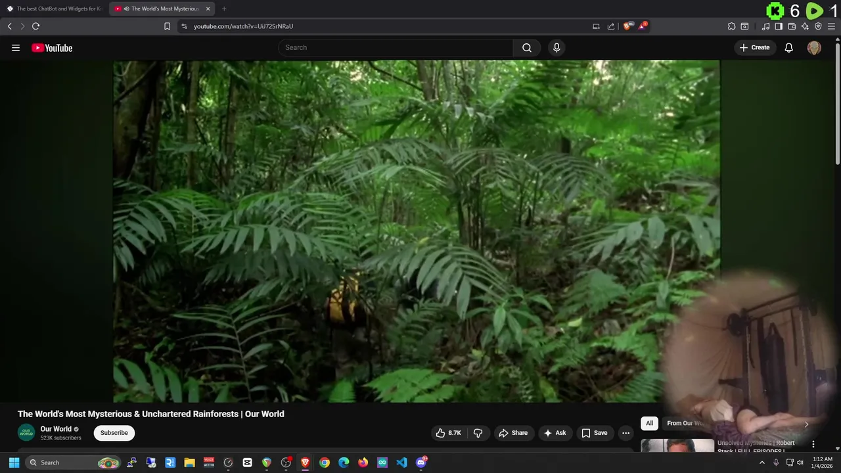Viewport: 841px width, 473px height.
Task: Open Visual Studio Code from taskbar
Action: [401, 462]
